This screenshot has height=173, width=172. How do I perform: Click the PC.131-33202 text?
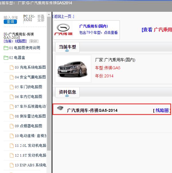29,18
